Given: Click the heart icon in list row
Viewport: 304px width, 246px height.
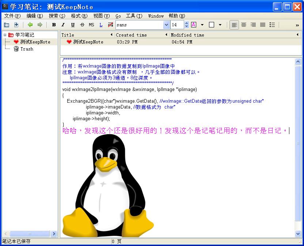Looking at the screenshot, I should [x=69, y=42].
